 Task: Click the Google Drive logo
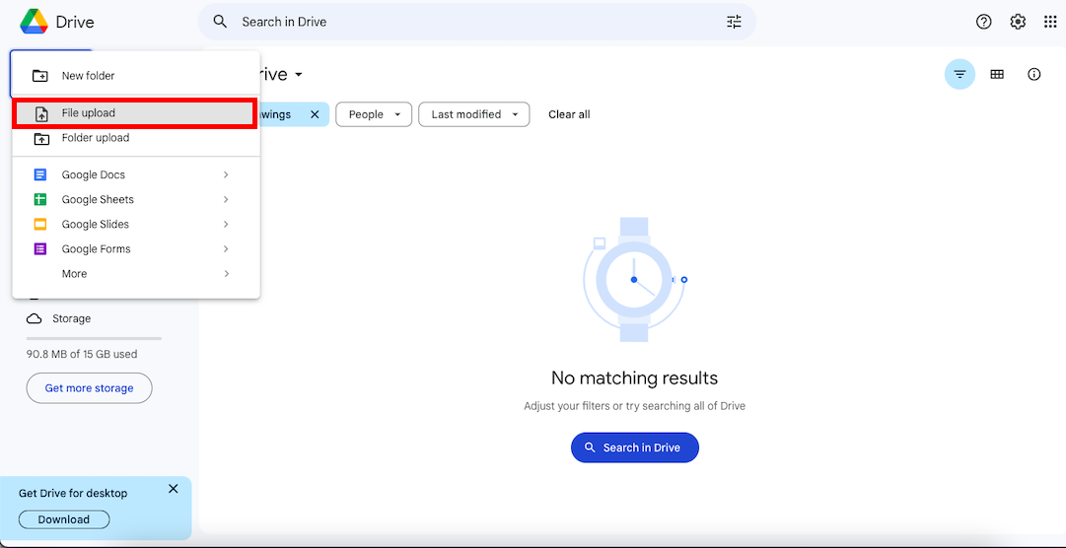(x=34, y=22)
